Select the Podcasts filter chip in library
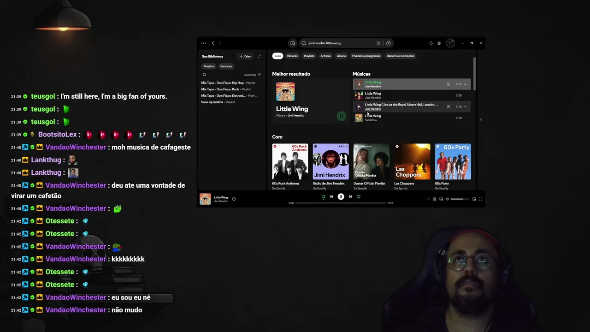This screenshot has height=332, width=590. (226, 66)
